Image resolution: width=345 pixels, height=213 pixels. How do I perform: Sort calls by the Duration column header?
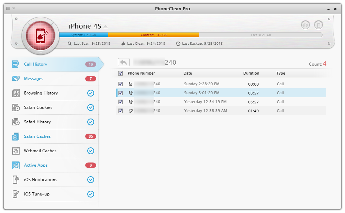pos(251,73)
